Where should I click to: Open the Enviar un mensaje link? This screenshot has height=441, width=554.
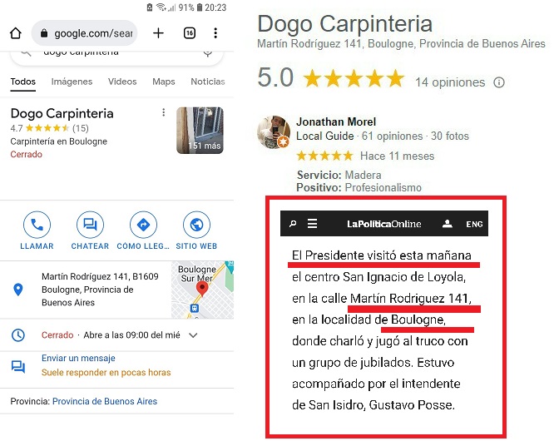(78, 358)
